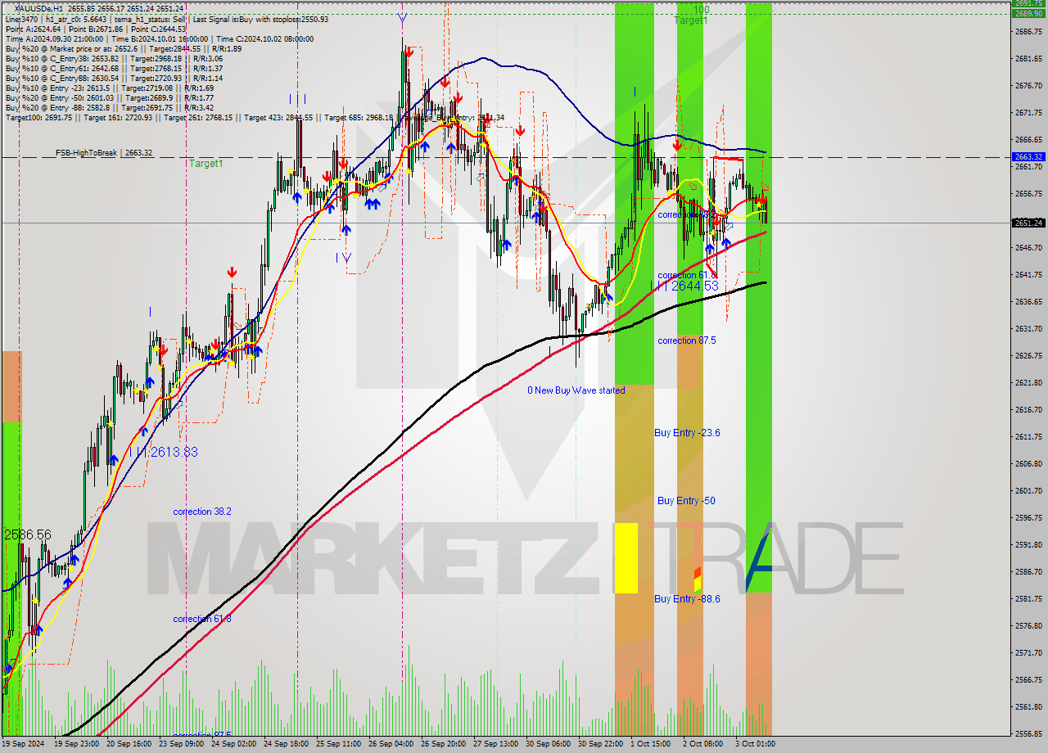Click the 2686.75 price axis label

(x=1028, y=32)
